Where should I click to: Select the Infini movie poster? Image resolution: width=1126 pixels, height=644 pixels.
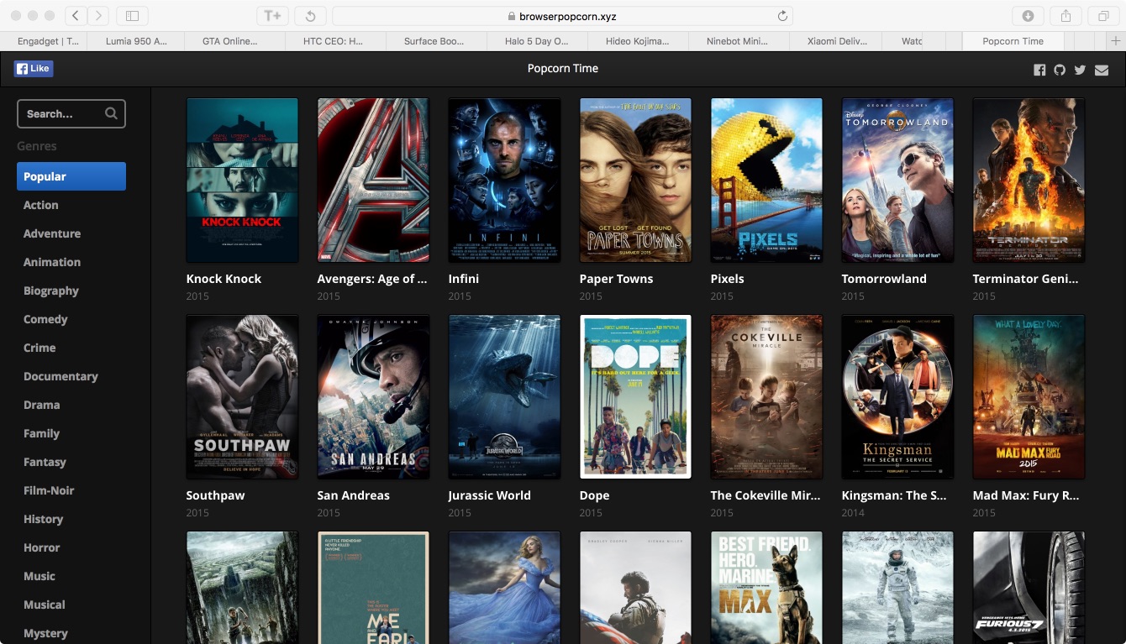(x=504, y=181)
